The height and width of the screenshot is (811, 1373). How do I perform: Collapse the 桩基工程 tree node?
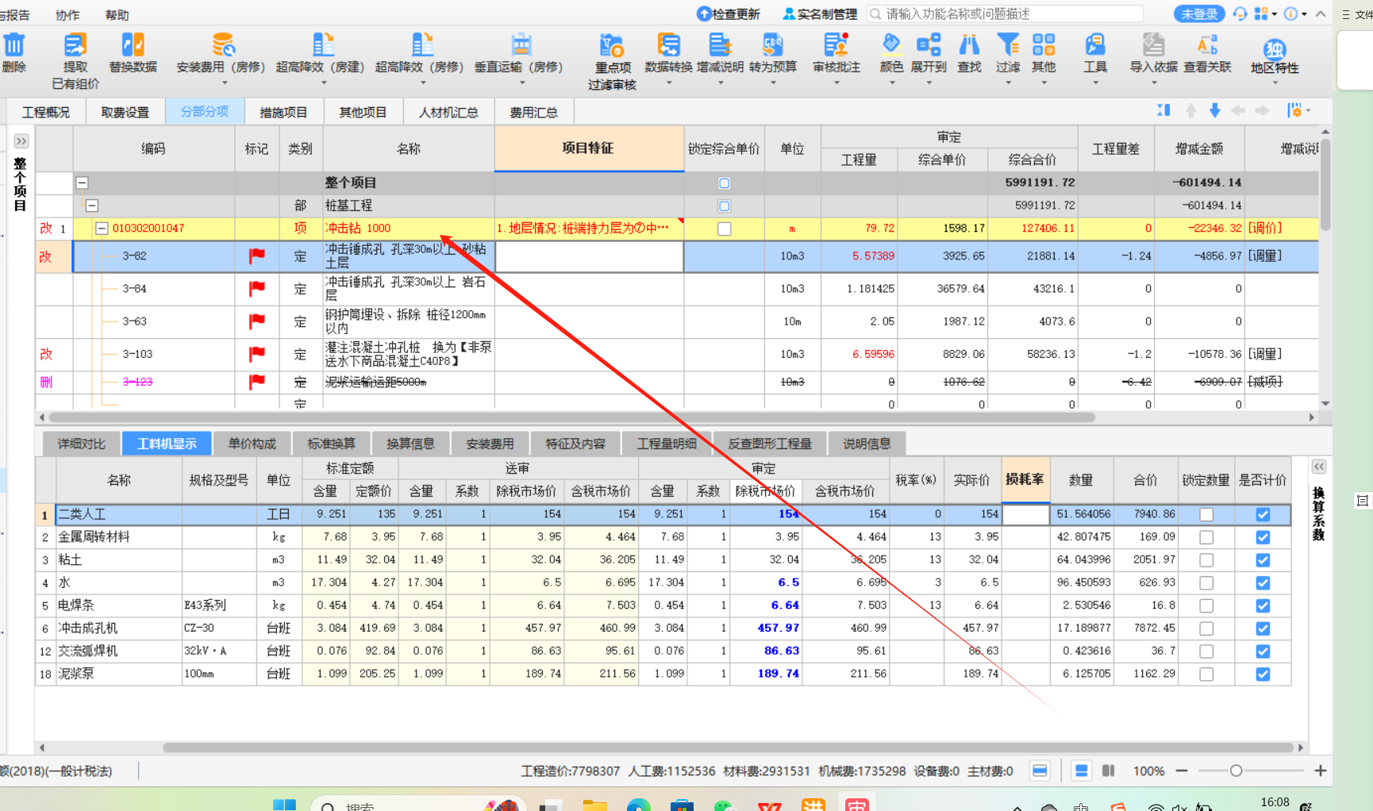pyautogui.click(x=92, y=206)
